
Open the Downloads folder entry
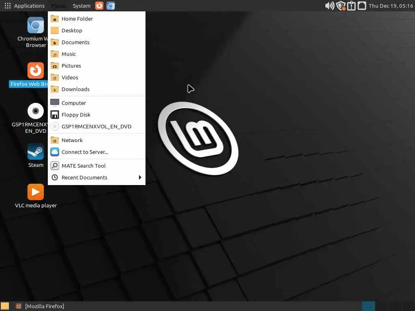pos(96,89)
